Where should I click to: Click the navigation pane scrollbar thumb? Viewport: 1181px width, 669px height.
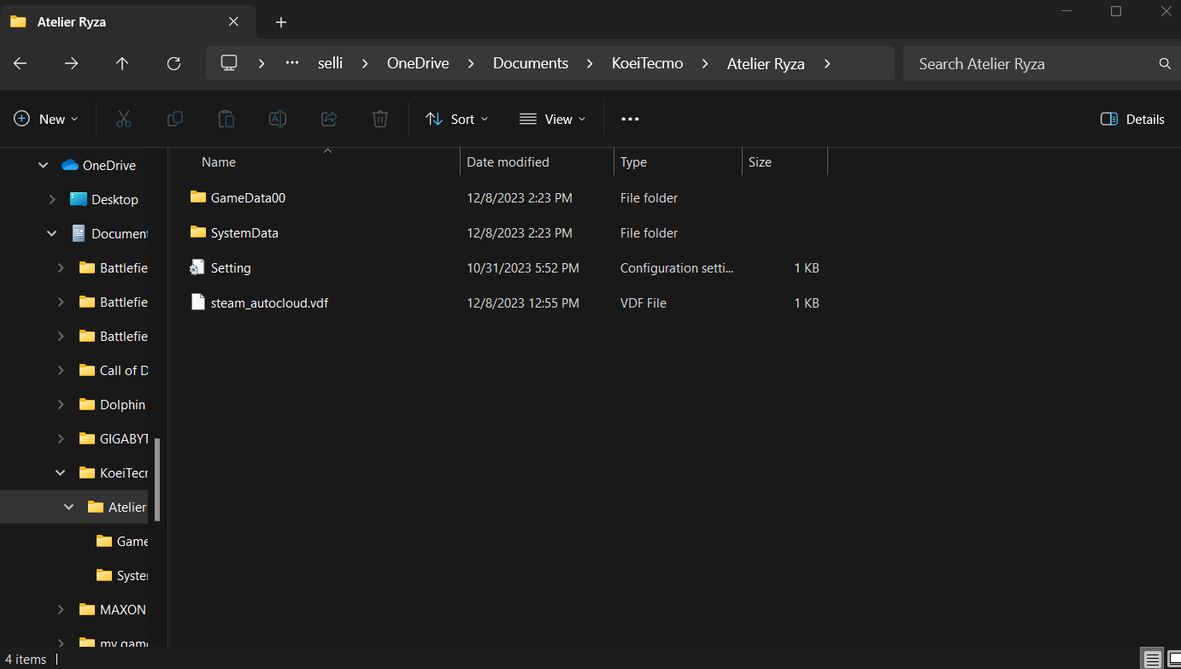click(157, 478)
